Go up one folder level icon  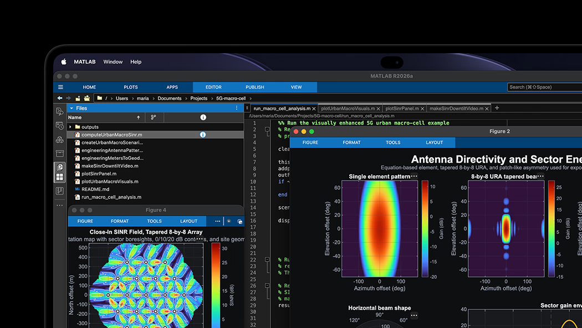(78, 98)
